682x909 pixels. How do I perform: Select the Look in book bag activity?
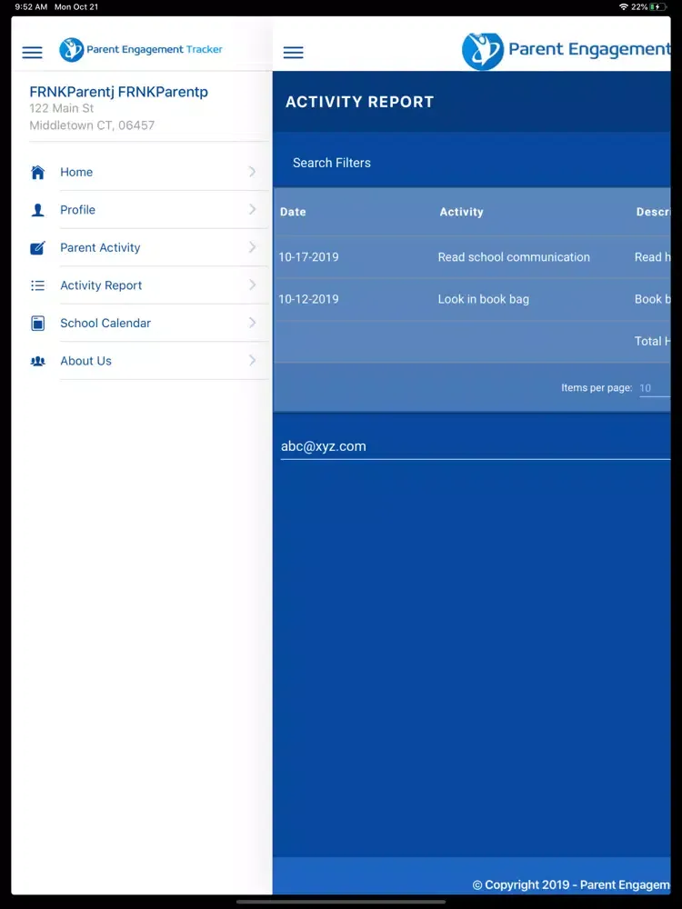coord(483,299)
